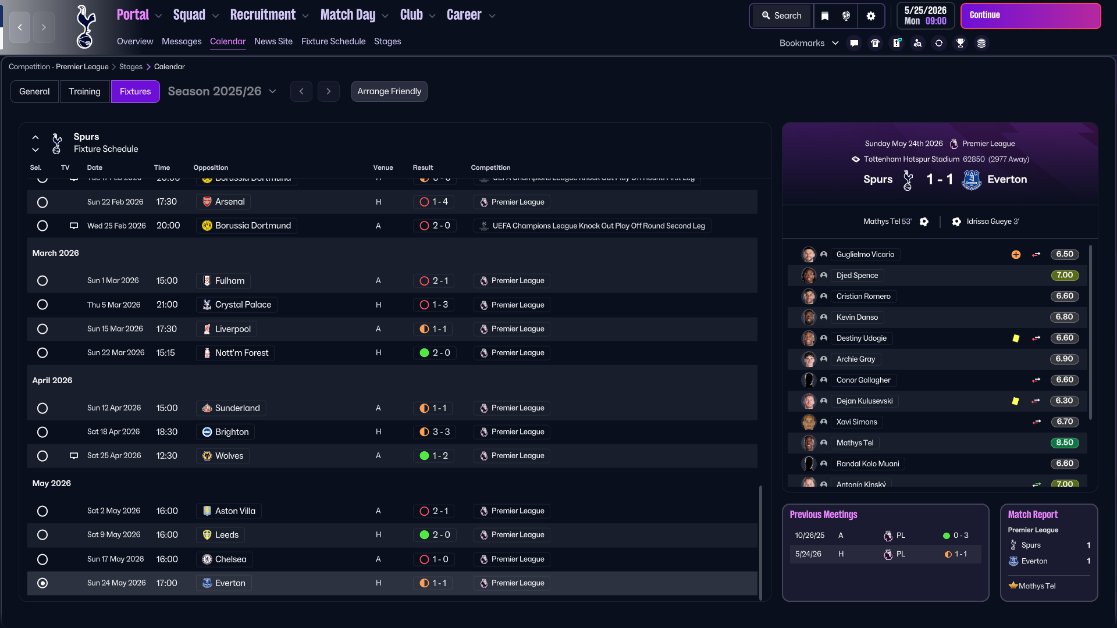Screen dimensions: 1117x628
Task: Click the settings gear icon
Action: [871, 16]
